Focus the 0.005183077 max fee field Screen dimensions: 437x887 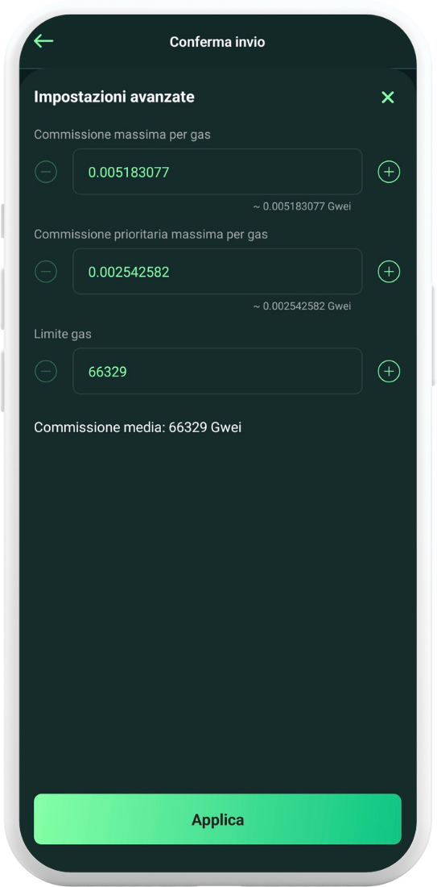click(x=217, y=172)
